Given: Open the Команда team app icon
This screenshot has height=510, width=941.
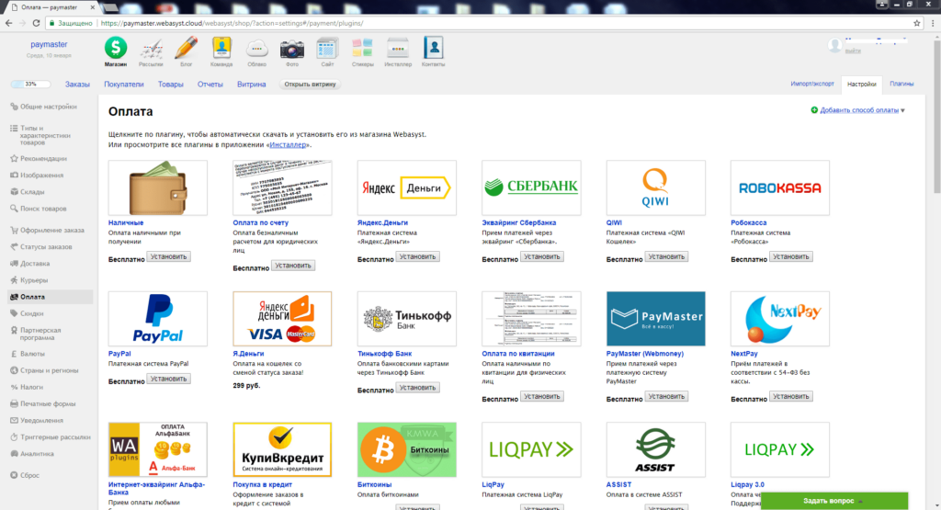Looking at the screenshot, I should 221,48.
